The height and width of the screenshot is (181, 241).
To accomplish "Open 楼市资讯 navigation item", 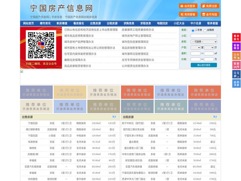I will tap(45, 23).
